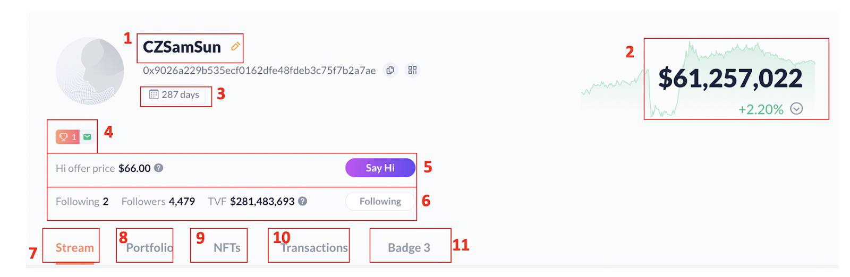
Task: Copy the wallet address with the copy icon
Action: [390, 70]
